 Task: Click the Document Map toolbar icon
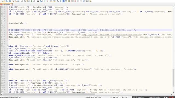click(x=69, y=1)
